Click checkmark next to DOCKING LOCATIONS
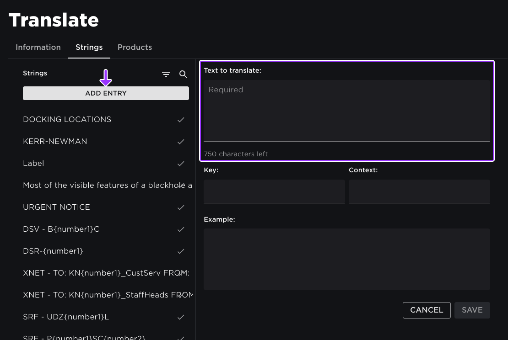Viewport: 508px width, 340px height. 181,120
